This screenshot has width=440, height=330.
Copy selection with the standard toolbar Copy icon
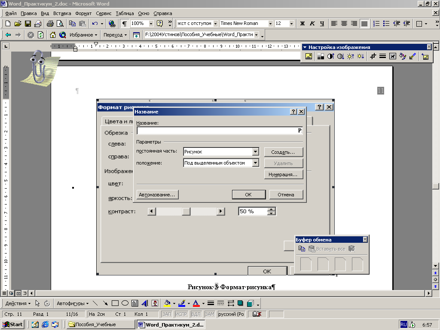[x=72, y=24]
